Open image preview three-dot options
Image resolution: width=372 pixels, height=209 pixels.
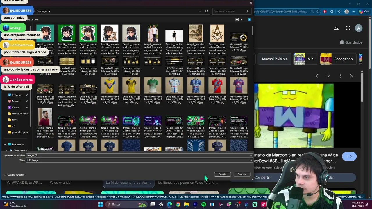point(340,76)
